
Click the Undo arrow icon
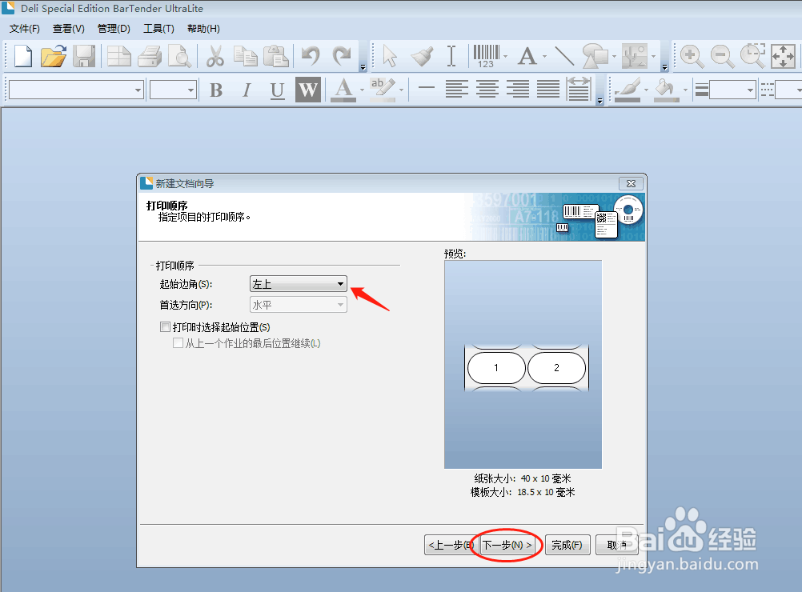click(x=311, y=56)
